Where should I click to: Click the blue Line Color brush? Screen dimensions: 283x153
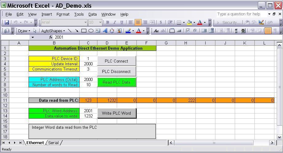point(128,31)
